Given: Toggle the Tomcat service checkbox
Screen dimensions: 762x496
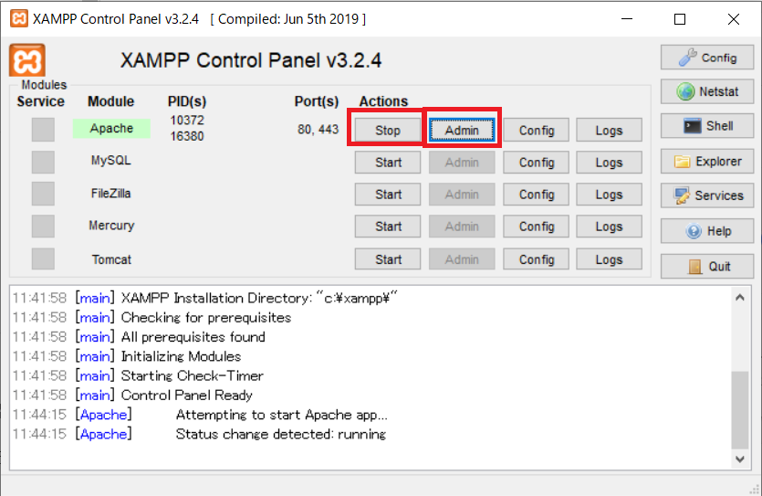Looking at the screenshot, I should [x=43, y=259].
